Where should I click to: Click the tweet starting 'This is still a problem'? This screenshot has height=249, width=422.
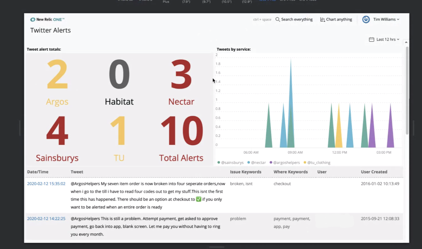pyautogui.click(x=145, y=227)
